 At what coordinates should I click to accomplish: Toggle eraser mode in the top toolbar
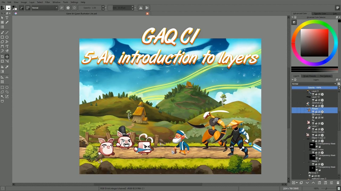[62, 8]
